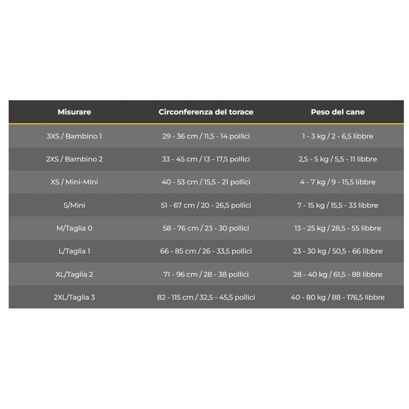The width and height of the screenshot is (409, 409).
Task: Click the 40 - 53 cm chest cell
Action: click(206, 182)
